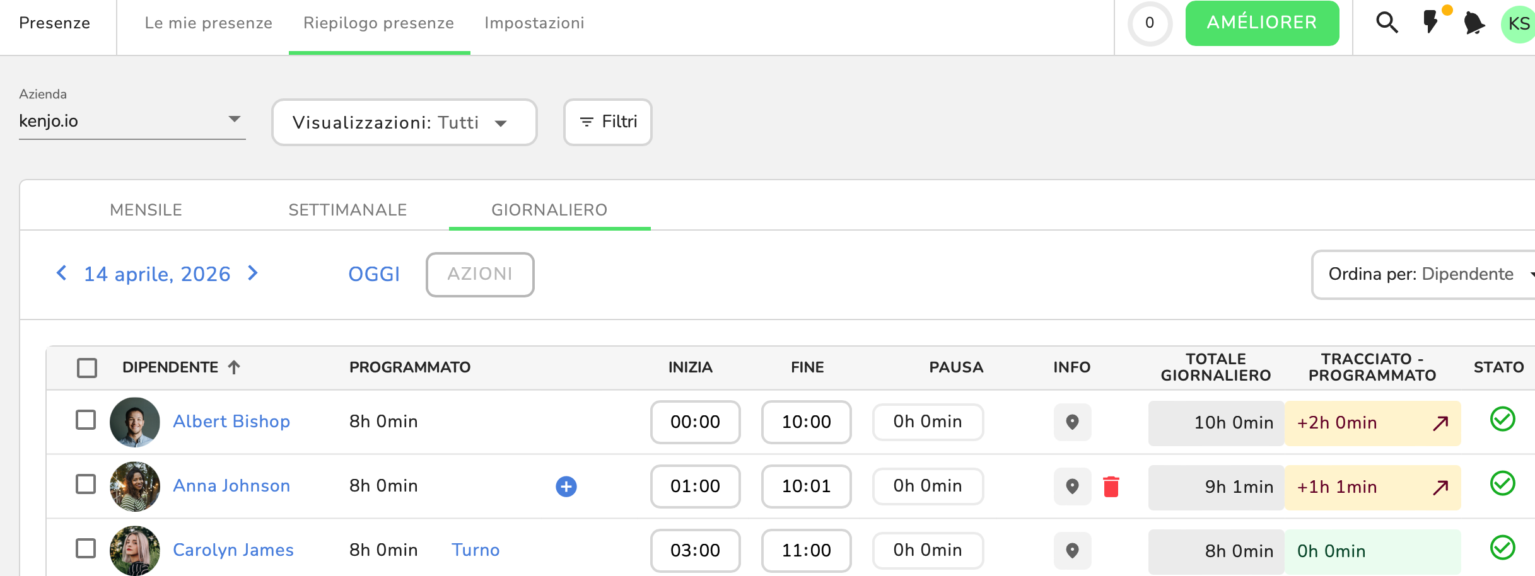Screen dimensions: 1535x576
Task: Click the approved status check for Albert Bishop
Action: point(1503,419)
